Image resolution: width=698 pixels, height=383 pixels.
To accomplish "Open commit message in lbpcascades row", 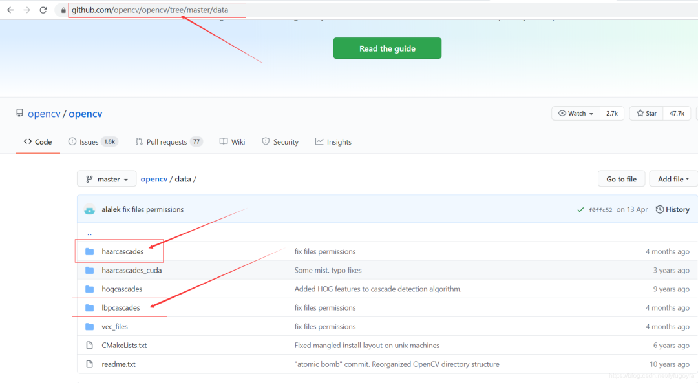I will tap(325, 307).
